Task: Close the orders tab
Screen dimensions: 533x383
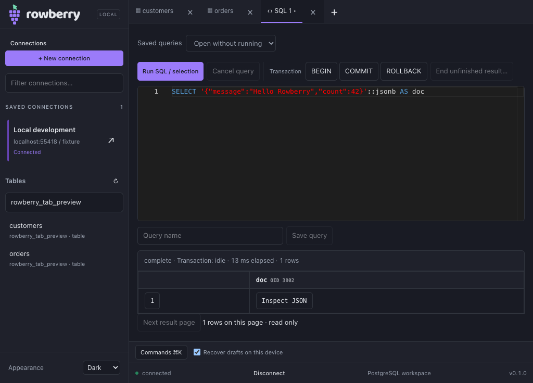Action: coord(250,12)
